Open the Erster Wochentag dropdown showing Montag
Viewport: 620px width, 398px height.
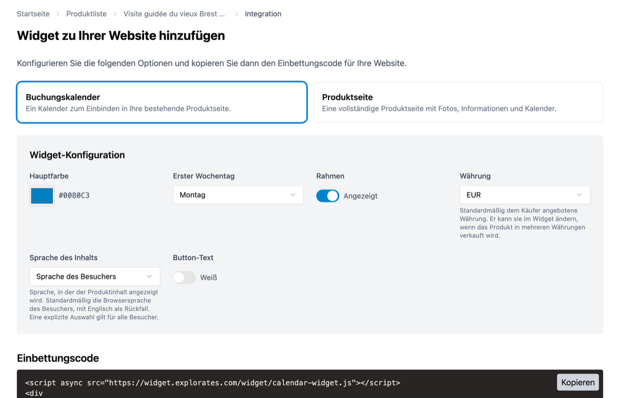pyautogui.click(x=238, y=195)
